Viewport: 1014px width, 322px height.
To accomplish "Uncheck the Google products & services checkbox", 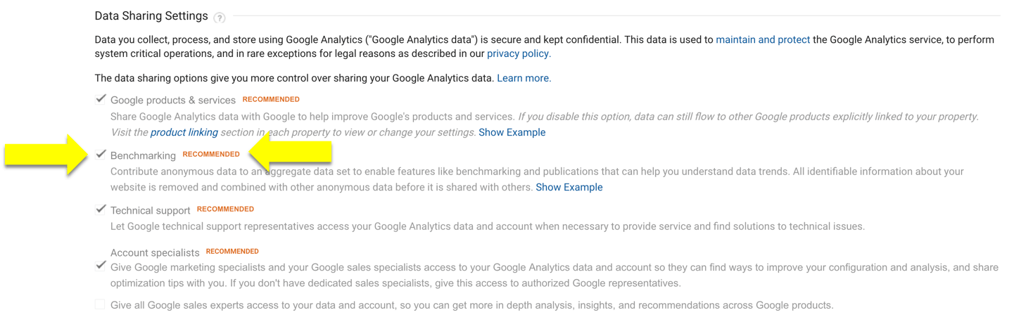I will click(x=101, y=99).
